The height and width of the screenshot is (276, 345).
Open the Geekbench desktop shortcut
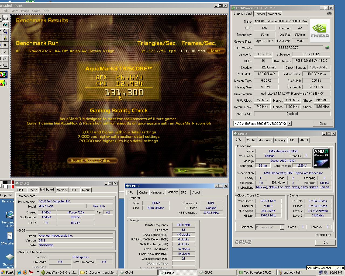click(x=9, y=219)
